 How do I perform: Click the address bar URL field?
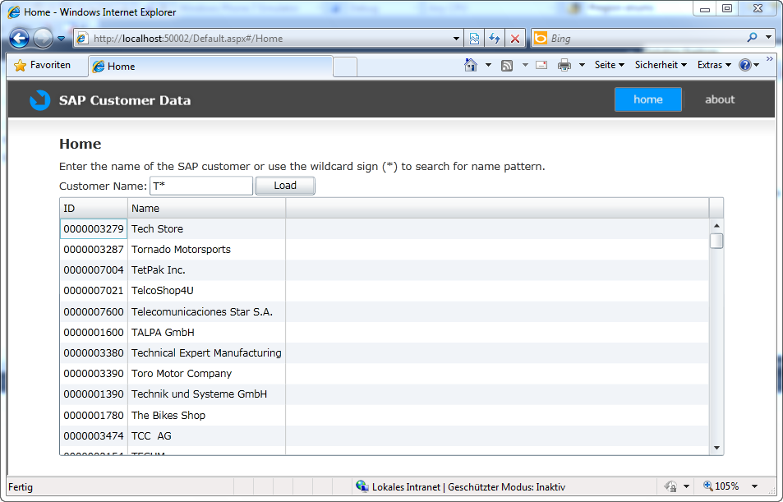[269, 39]
